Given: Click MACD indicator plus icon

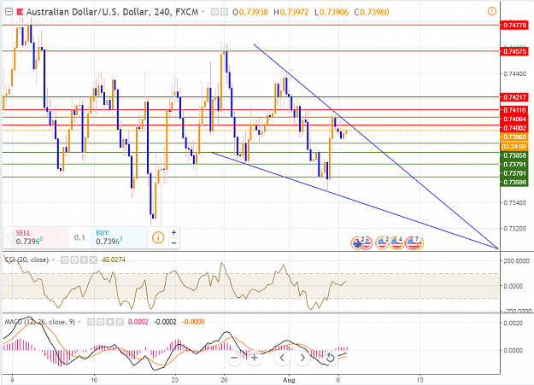Looking at the screenshot, I should click(x=110, y=322).
